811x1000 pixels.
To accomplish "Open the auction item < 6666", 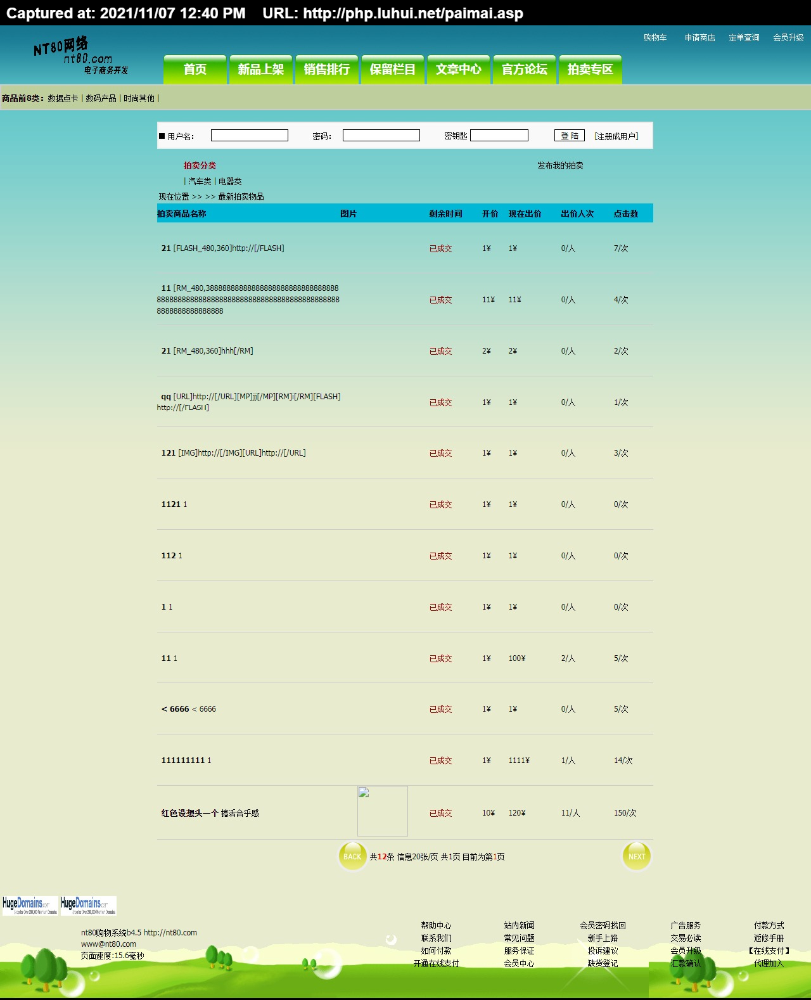I will pyautogui.click(x=176, y=709).
